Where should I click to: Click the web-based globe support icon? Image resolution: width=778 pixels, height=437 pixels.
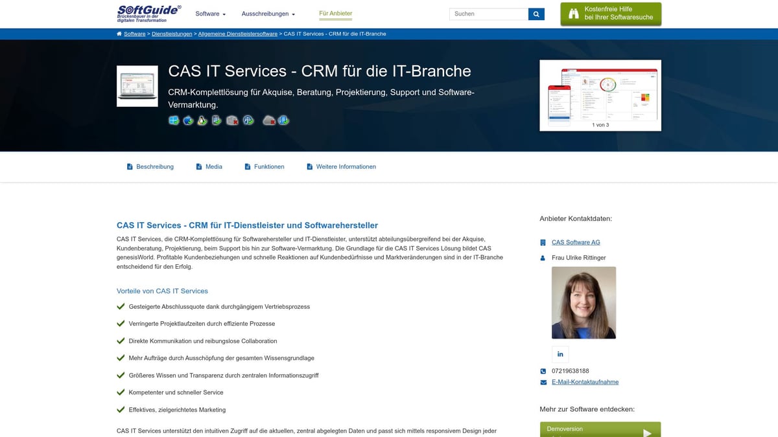pos(248,120)
